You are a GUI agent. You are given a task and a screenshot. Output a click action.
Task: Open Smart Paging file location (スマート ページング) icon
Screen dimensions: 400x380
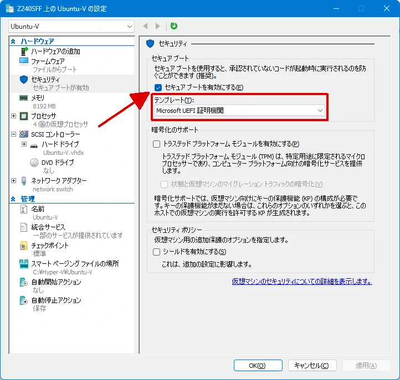point(24,264)
